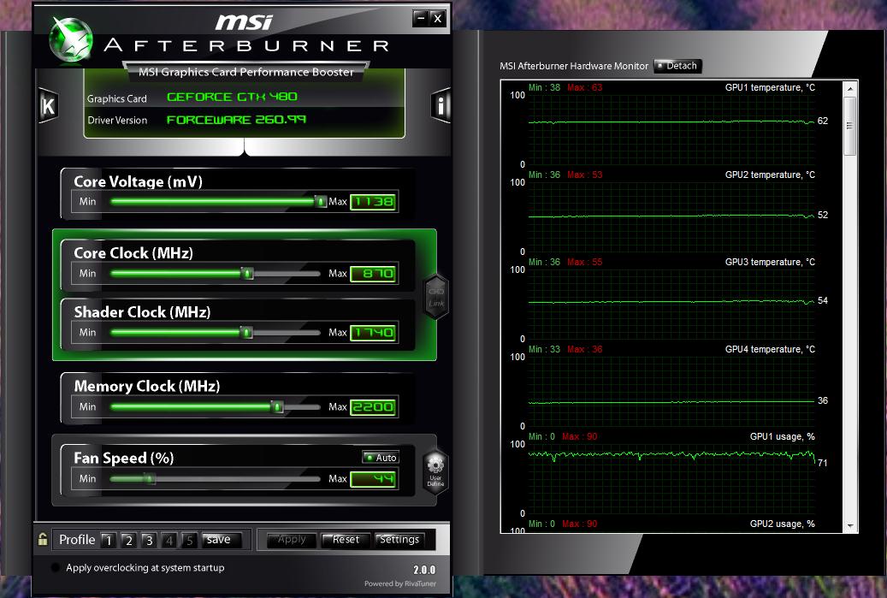Viewport: 887px width, 598px height.
Task: Click the 'GPU2 usage, %' label
Action: coord(783,524)
